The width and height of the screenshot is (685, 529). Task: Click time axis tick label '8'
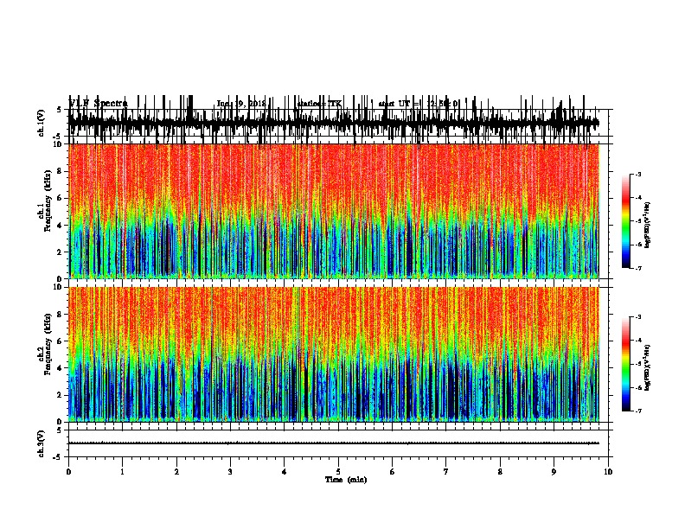(500, 472)
